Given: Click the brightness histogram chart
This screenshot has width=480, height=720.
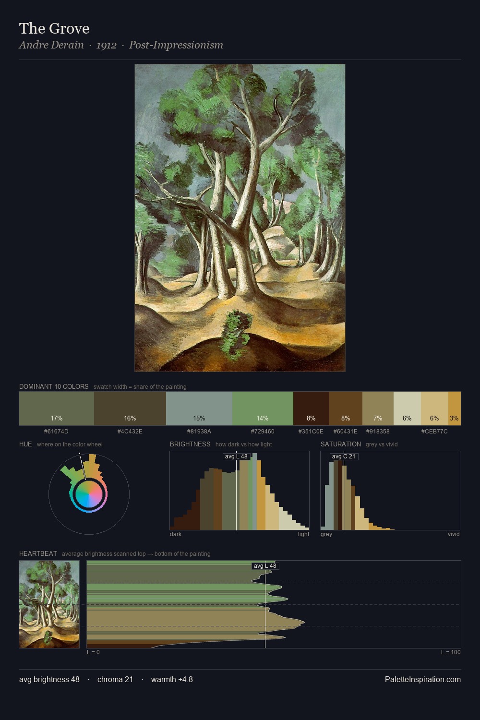Looking at the screenshot, I should pos(240,491).
